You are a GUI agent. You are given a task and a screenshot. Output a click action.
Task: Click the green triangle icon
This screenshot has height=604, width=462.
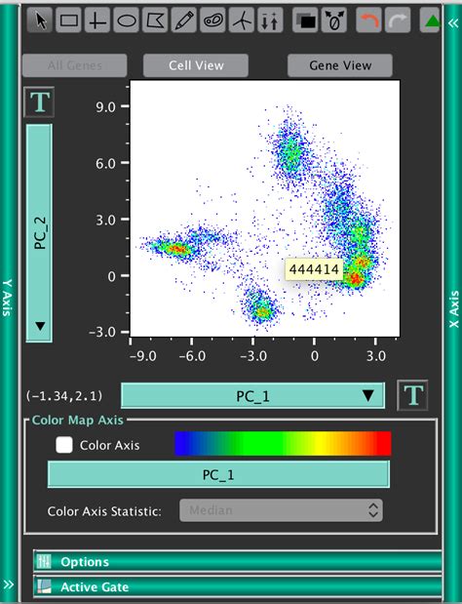(x=431, y=20)
